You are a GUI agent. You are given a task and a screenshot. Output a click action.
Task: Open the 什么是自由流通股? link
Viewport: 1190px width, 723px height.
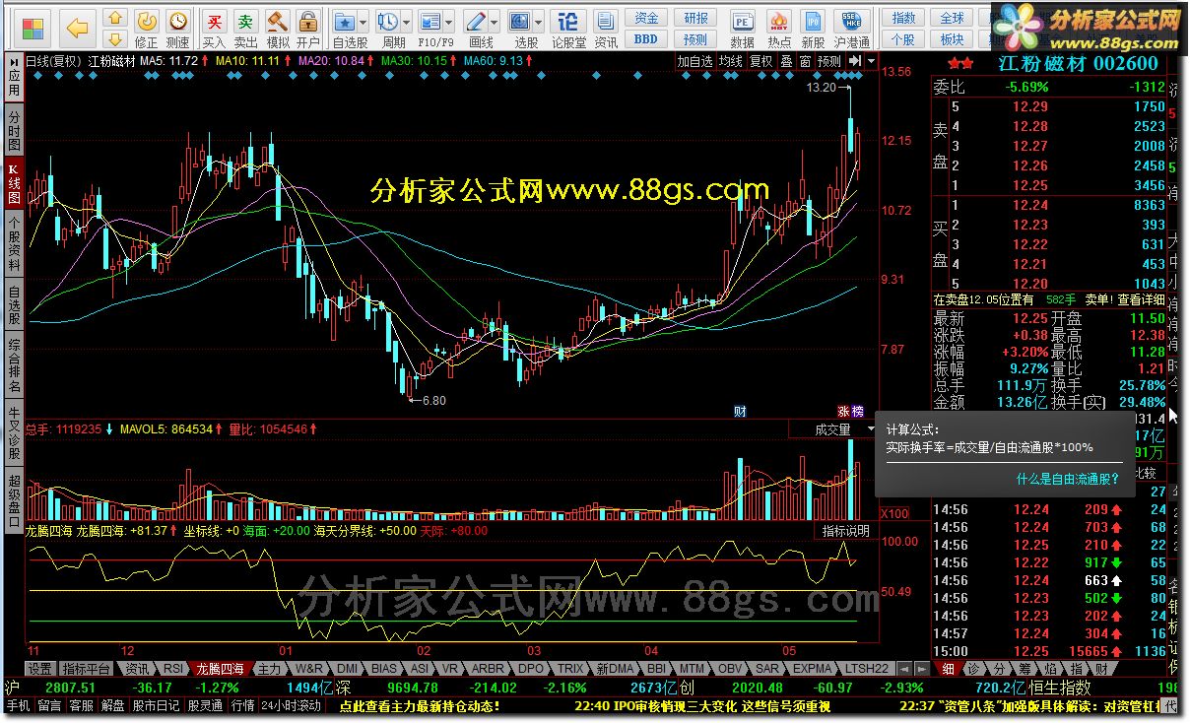(x=1068, y=480)
